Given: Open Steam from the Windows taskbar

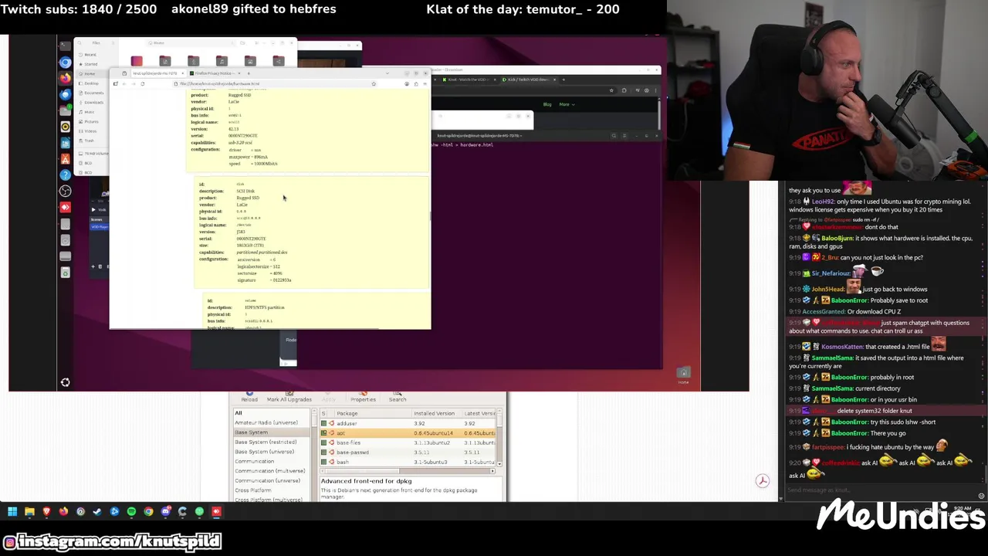Looking at the screenshot, I should 97,511.
